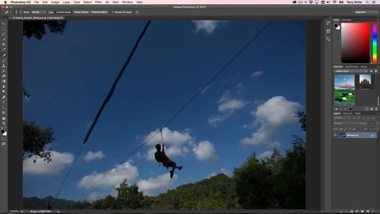The width and height of the screenshot is (380, 214).
Task: Open the History panel icon
Action: [328, 23]
